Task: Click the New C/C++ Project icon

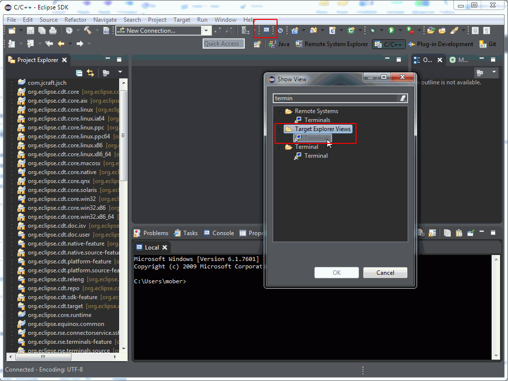Action: pos(295,30)
